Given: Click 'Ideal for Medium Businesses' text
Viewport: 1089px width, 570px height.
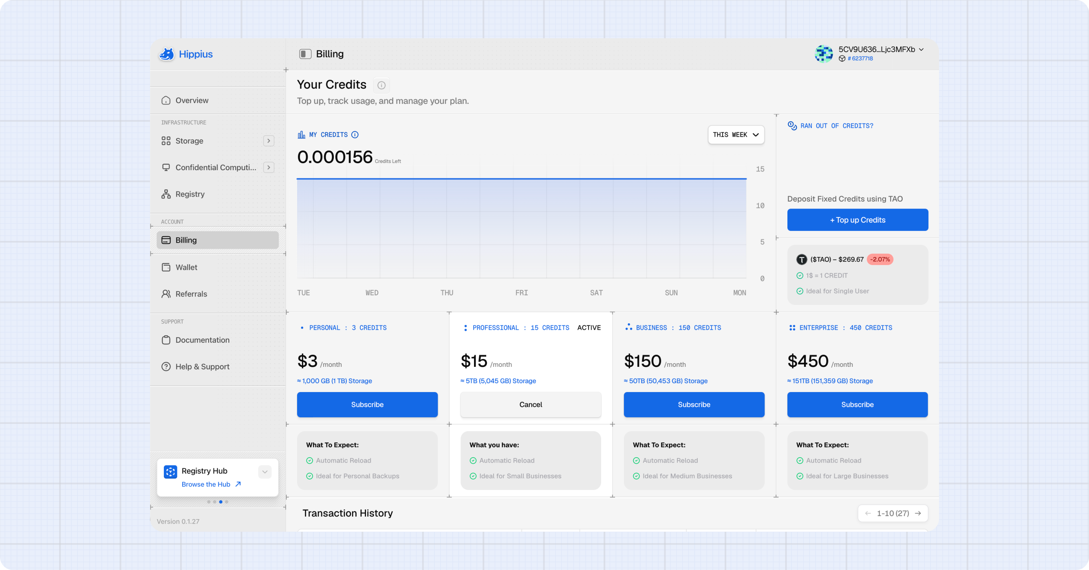Looking at the screenshot, I should pyautogui.click(x=687, y=476).
